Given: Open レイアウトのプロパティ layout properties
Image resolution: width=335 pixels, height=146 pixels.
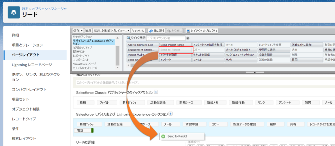Looking at the screenshot, I should 202,31.
